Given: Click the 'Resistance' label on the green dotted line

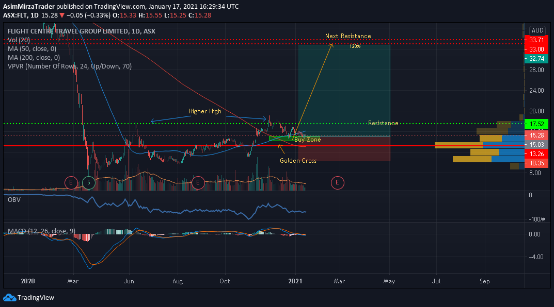Looking at the screenshot, I should pos(383,123).
